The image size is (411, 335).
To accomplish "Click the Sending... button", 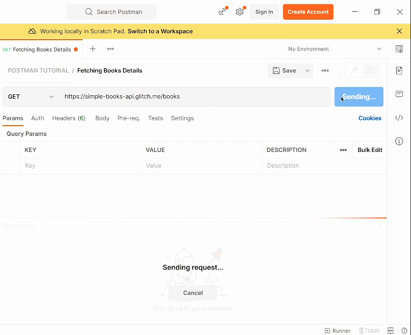I will [359, 97].
